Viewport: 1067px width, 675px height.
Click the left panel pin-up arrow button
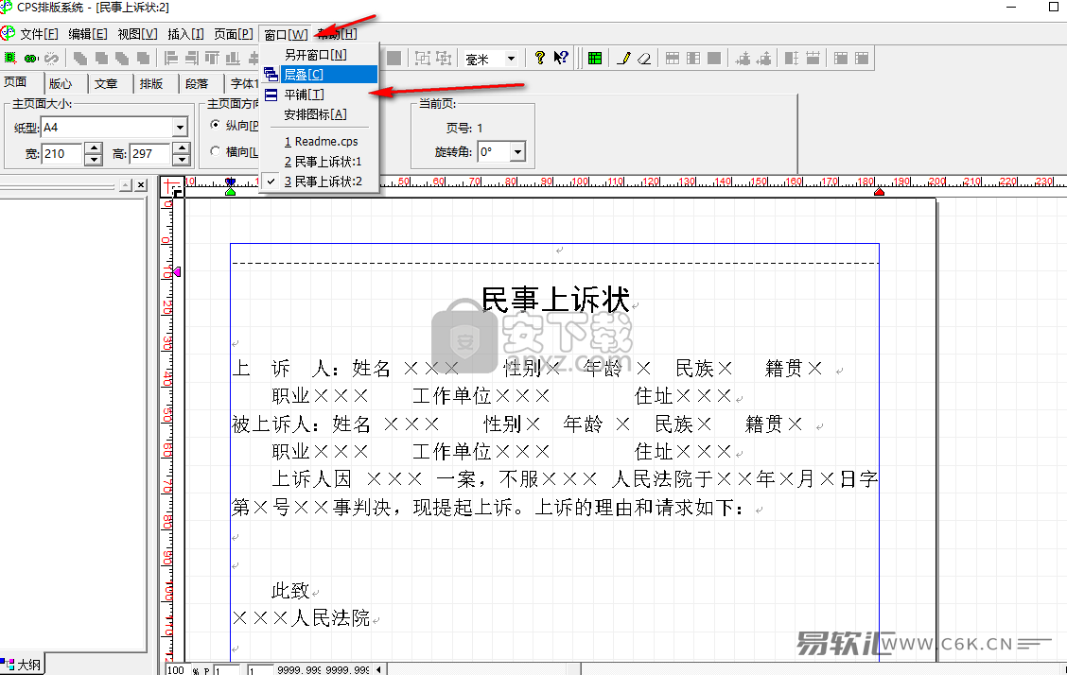point(126,185)
